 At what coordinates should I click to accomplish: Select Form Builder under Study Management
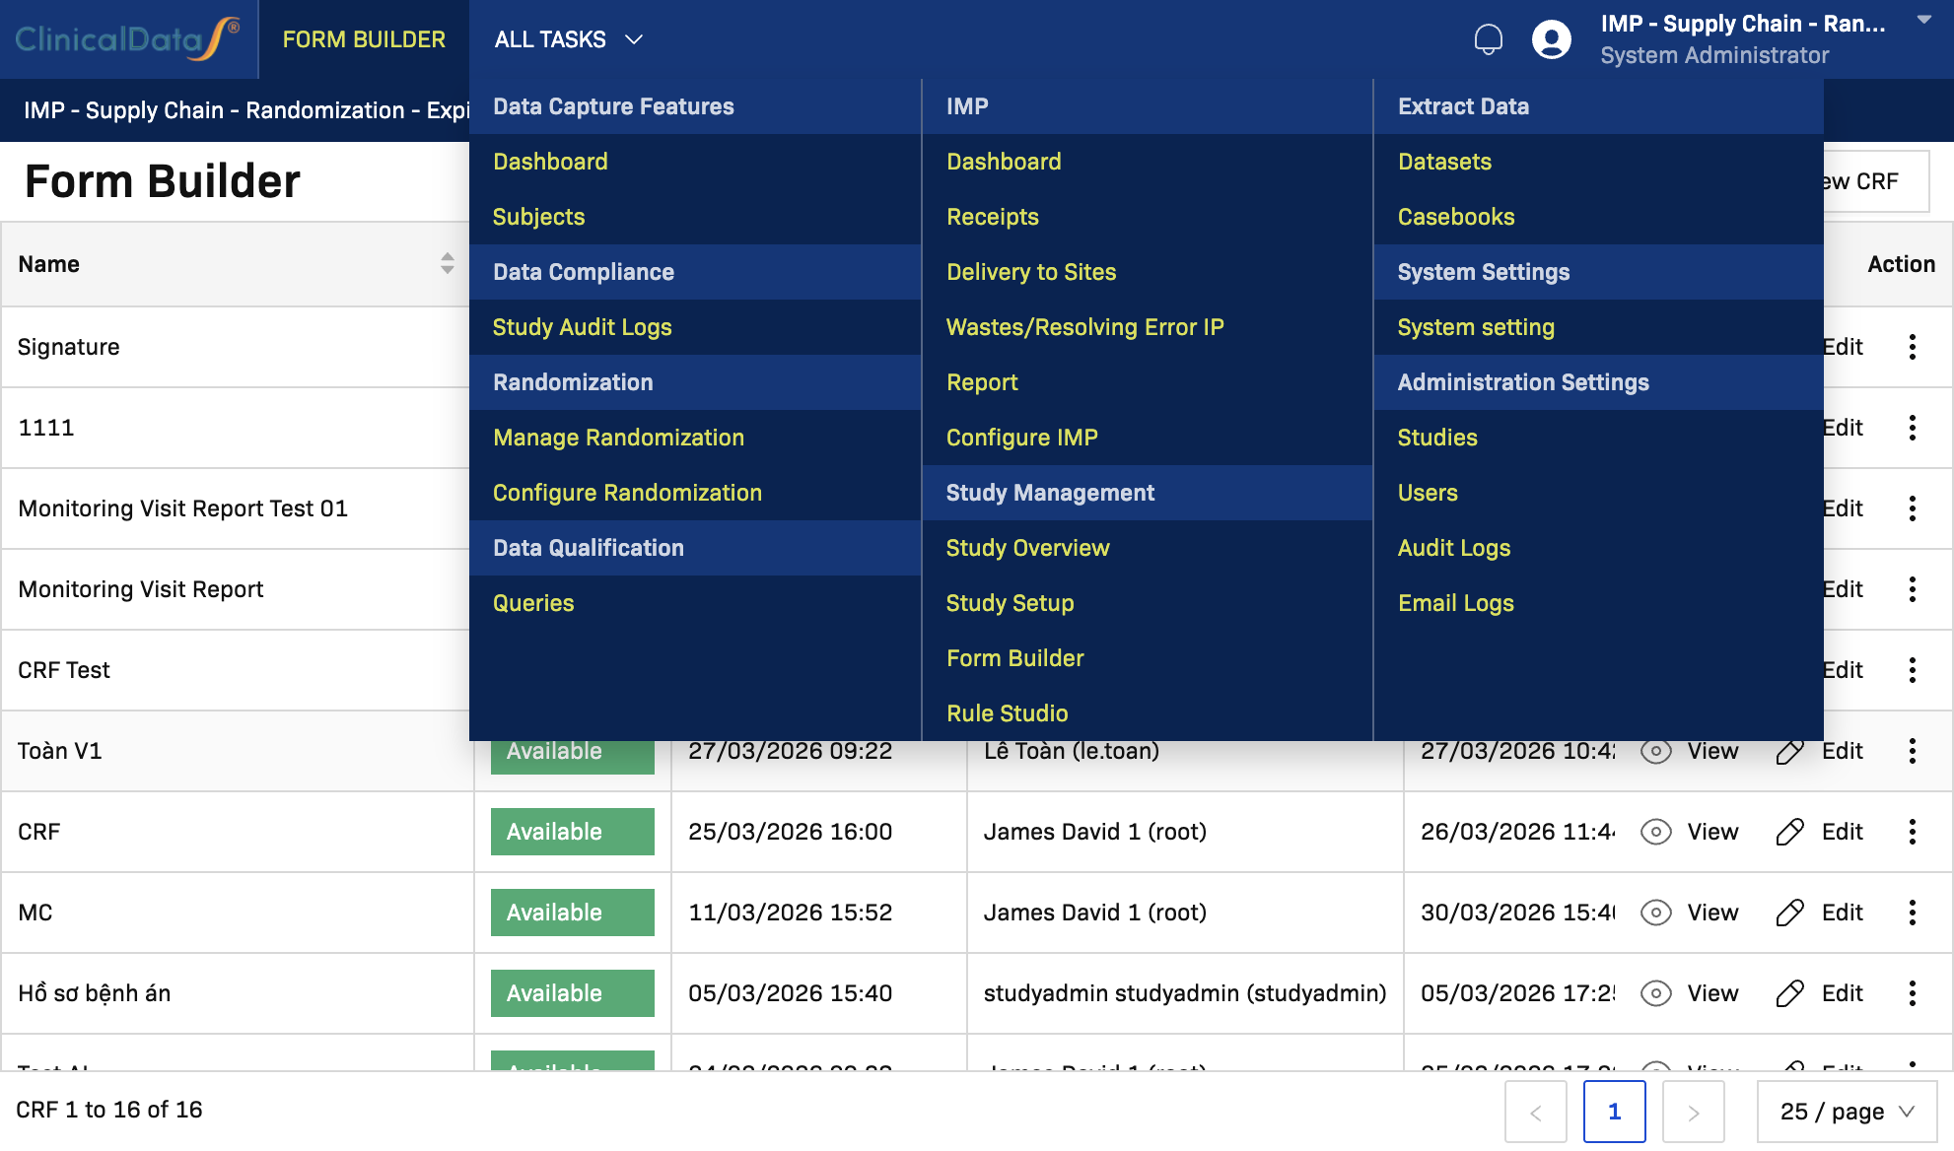click(1014, 658)
